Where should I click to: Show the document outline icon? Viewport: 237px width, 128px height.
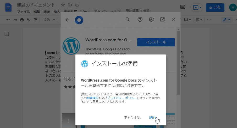tap(7, 34)
